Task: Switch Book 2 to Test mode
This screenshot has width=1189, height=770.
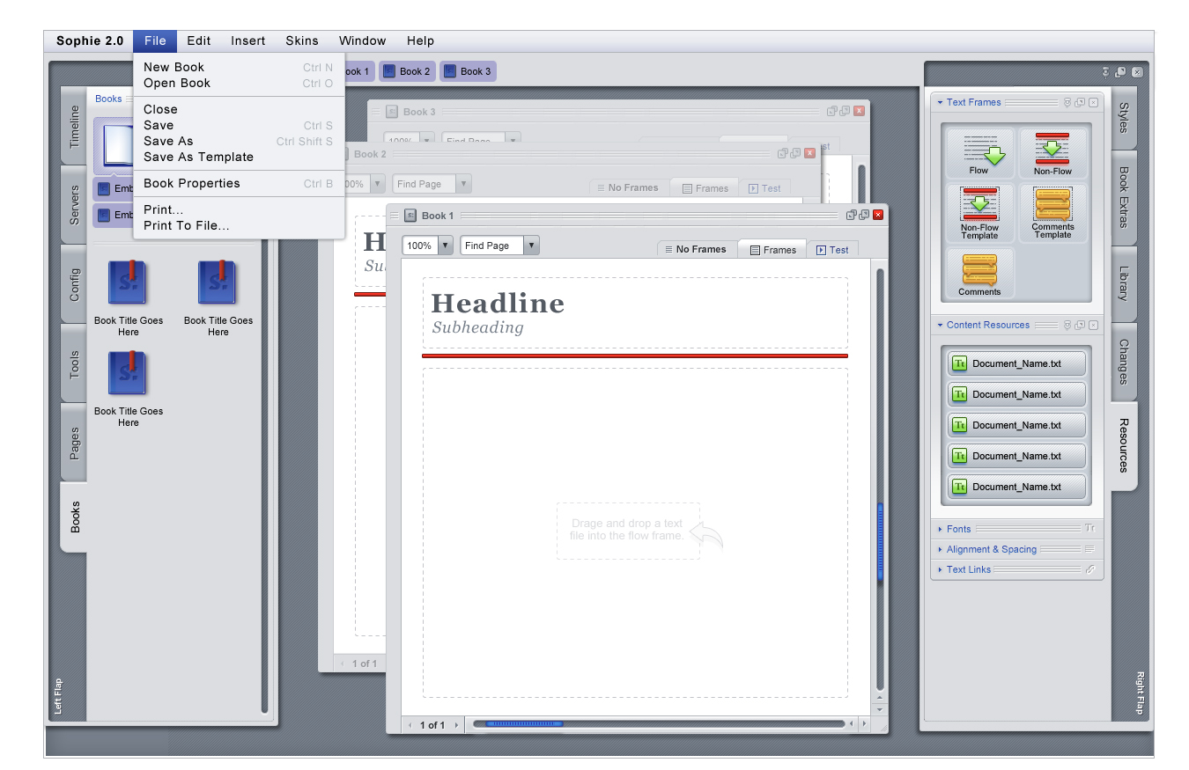Action: click(x=764, y=187)
